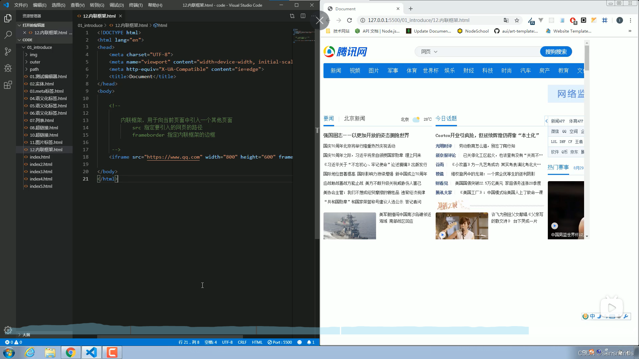Open Chrome three-dot menu

(630, 20)
